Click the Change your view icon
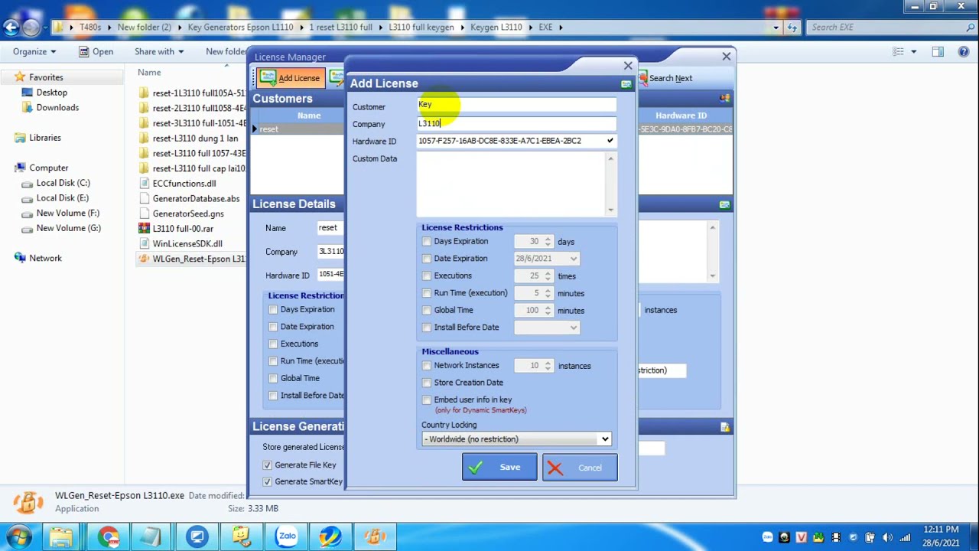 tap(899, 51)
